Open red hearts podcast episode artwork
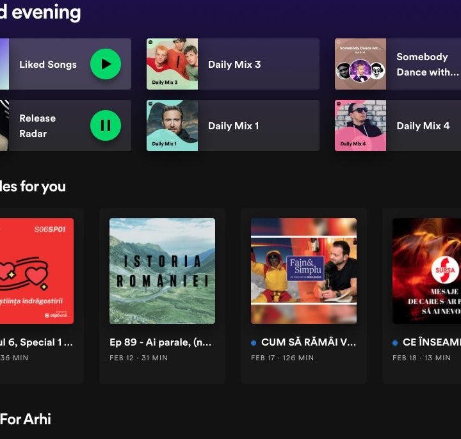 36,271
